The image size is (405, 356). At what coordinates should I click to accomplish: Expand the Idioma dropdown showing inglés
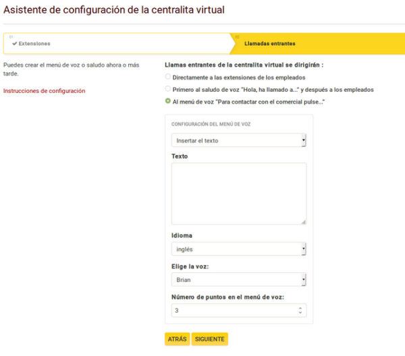click(239, 249)
